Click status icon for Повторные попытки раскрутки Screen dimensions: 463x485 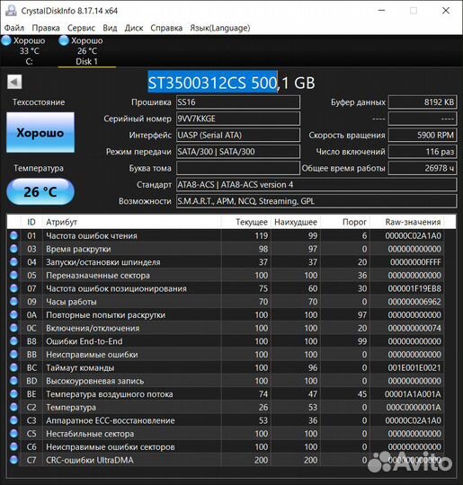[x=13, y=314]
